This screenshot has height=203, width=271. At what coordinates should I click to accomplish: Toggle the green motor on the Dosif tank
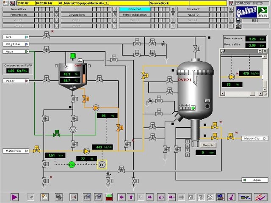(73, 56)
